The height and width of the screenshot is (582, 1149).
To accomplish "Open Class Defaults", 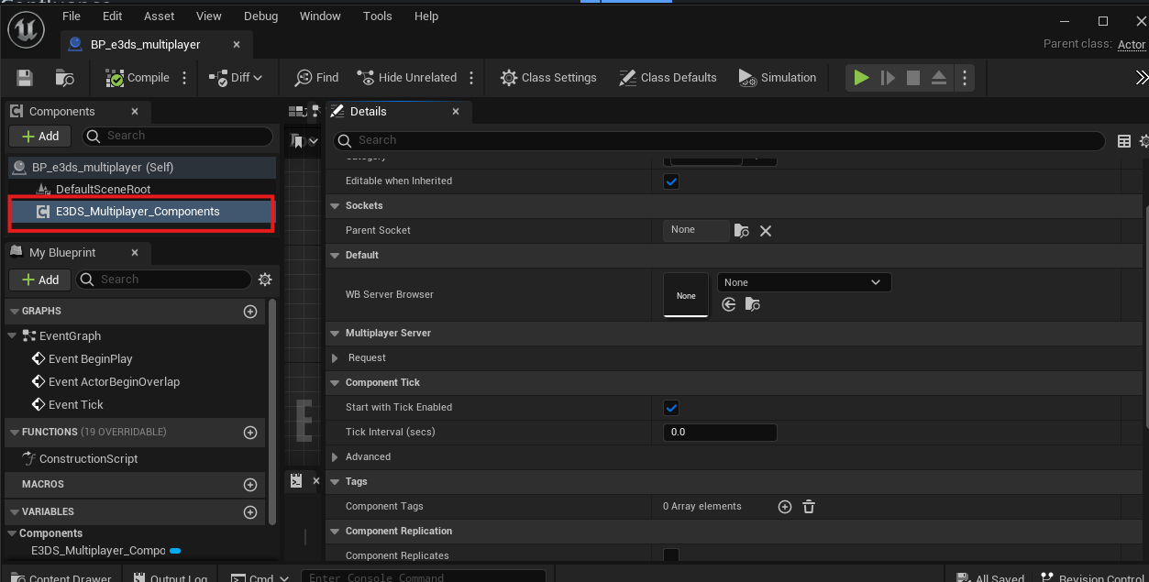I will (x=668, y=78).
